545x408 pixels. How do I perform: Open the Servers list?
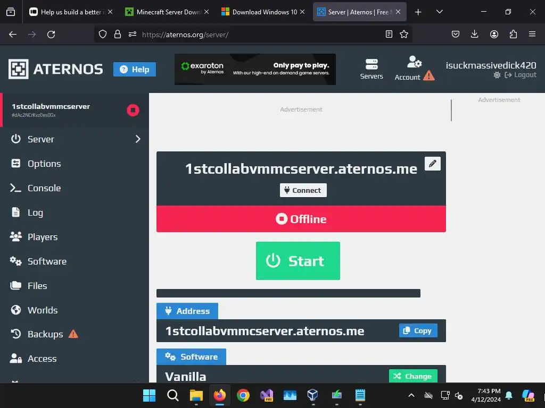tap(371, 69)
